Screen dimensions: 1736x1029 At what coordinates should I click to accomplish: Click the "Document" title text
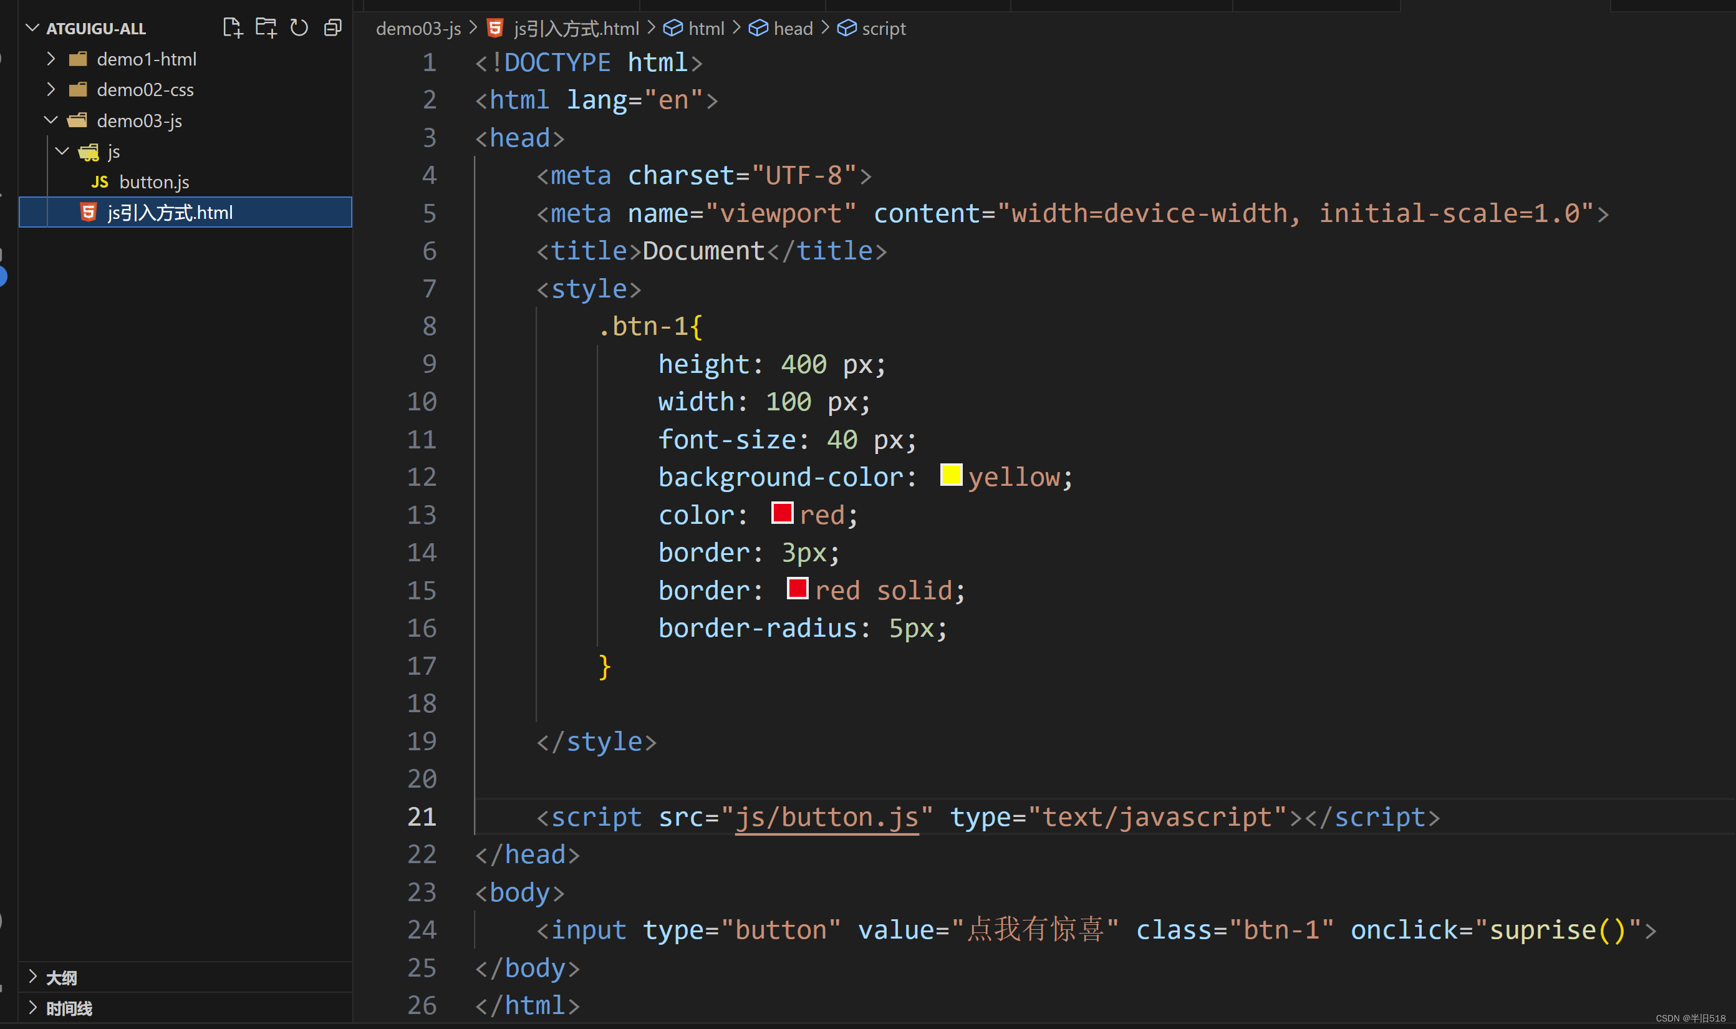click(703, 250)
